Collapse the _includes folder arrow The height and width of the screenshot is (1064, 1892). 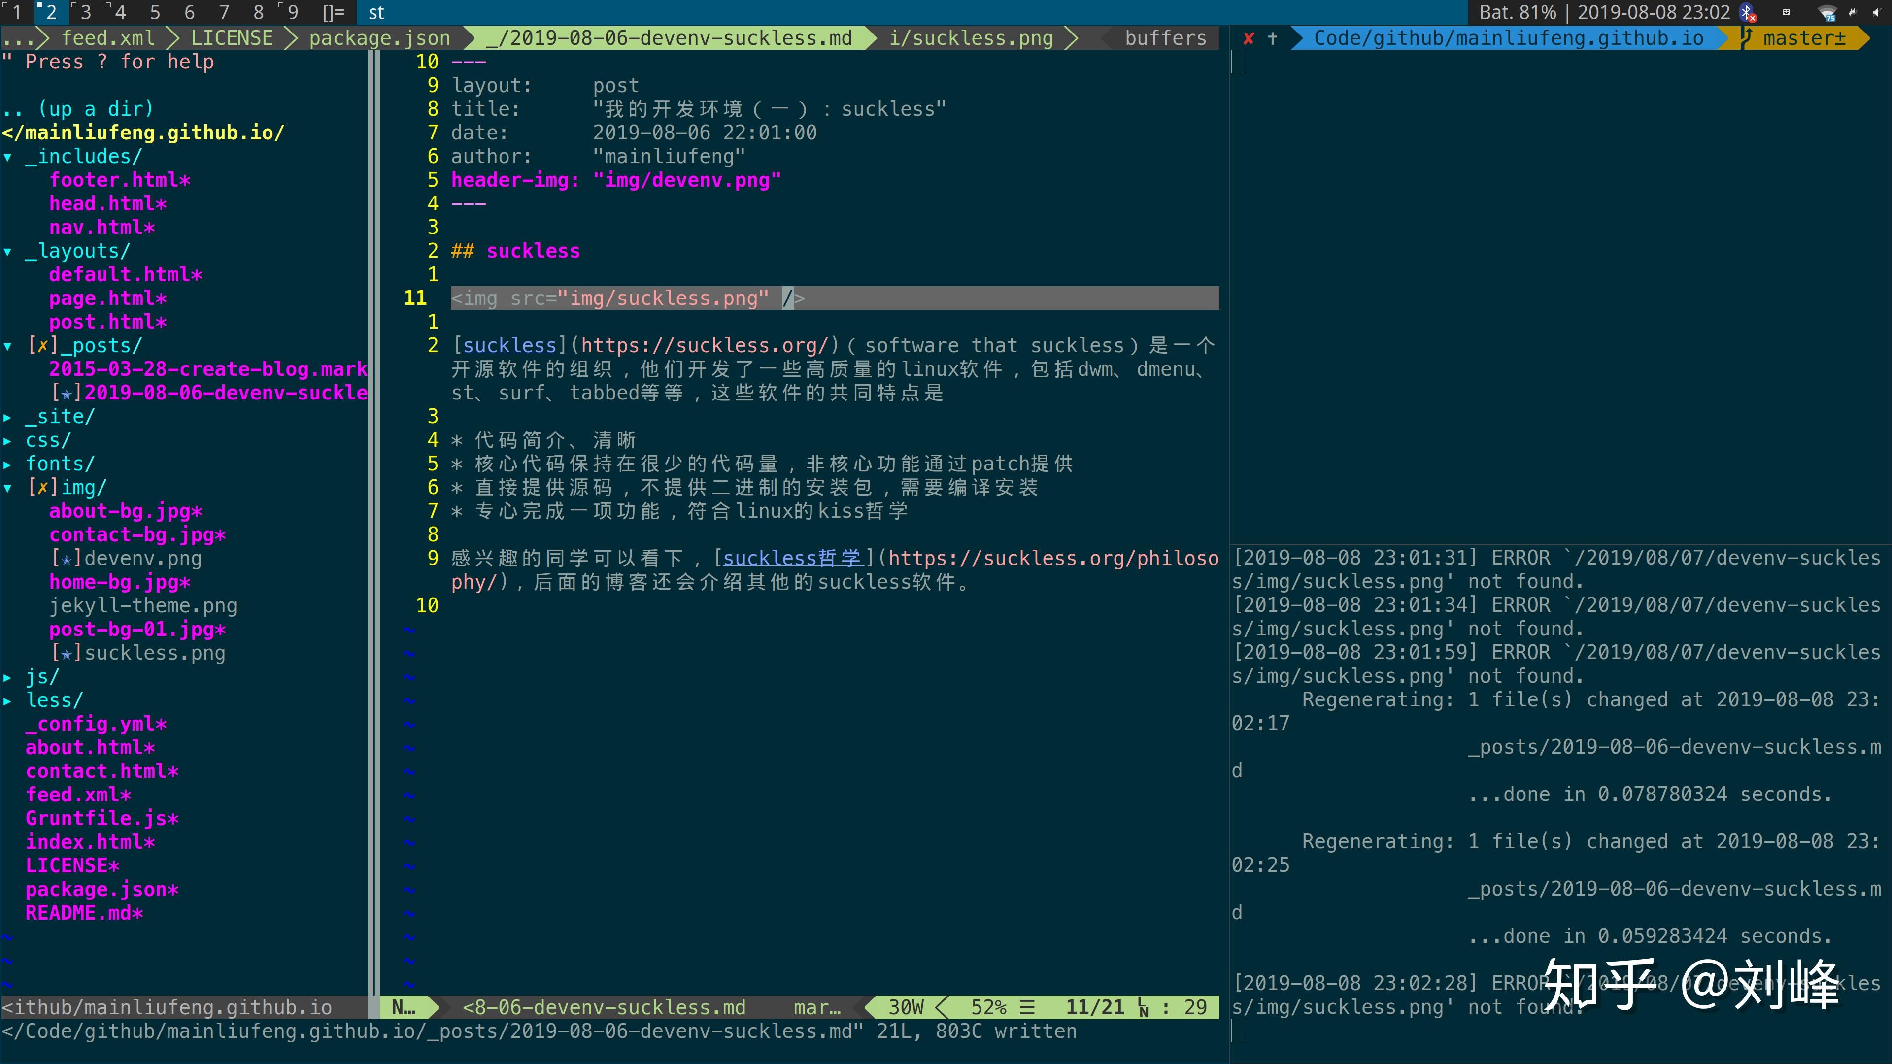[8, 157]
